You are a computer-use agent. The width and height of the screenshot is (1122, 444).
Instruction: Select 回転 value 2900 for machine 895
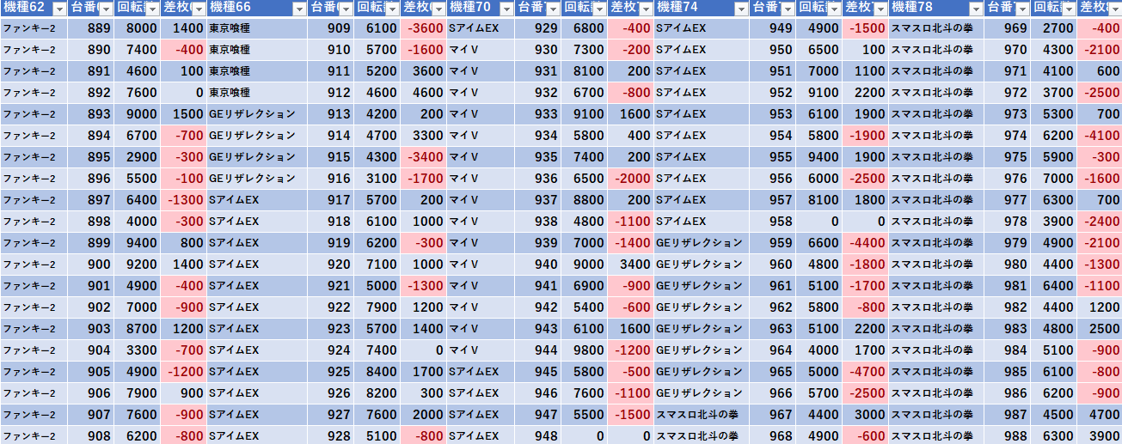coord(138,157)
